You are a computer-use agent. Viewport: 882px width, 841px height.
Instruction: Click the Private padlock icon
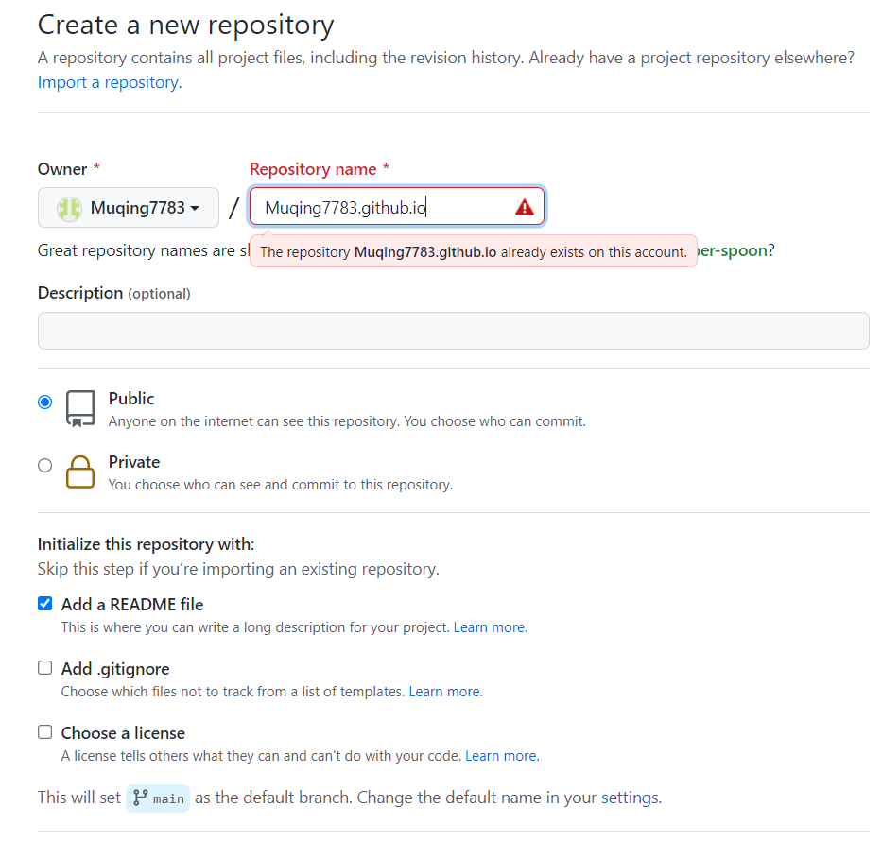80,472
